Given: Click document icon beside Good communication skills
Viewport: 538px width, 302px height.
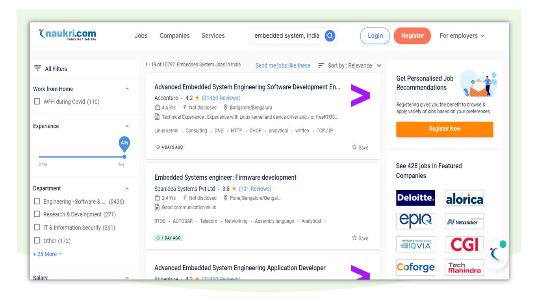Looking at the screenshot, I should (157, 207).
